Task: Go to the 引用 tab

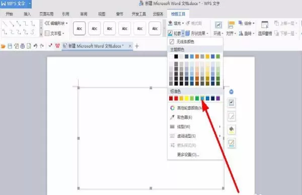Action: [65, 14]
